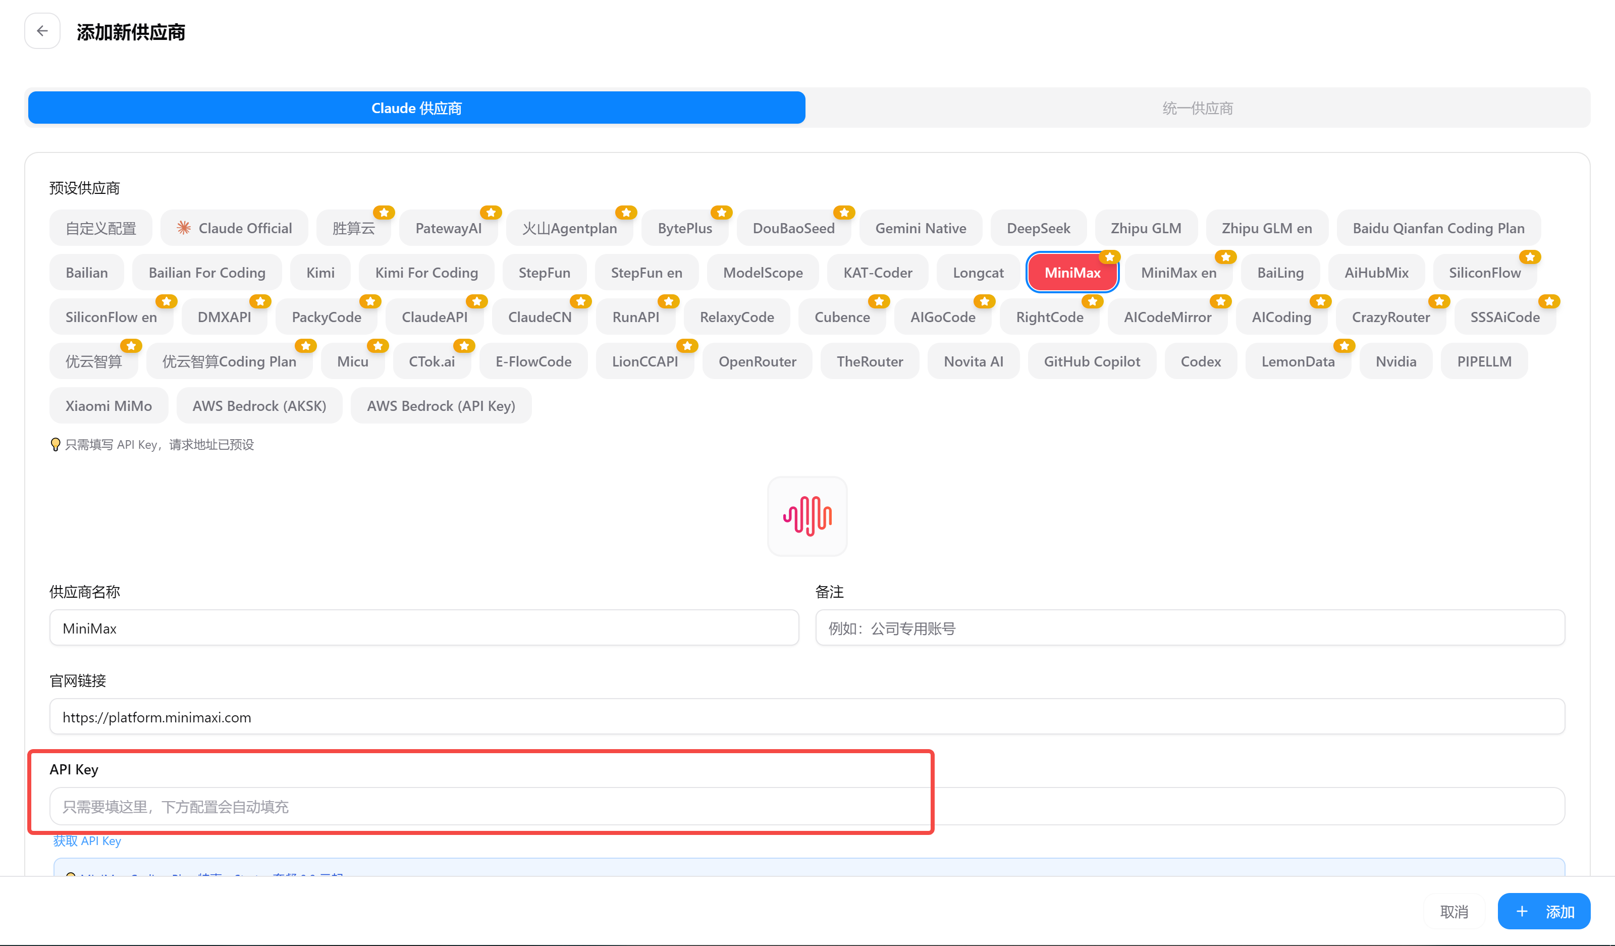This screenshot has height=946, width=1615.
Task: Click the 备注 notes input field
Action: point(1190,627)
